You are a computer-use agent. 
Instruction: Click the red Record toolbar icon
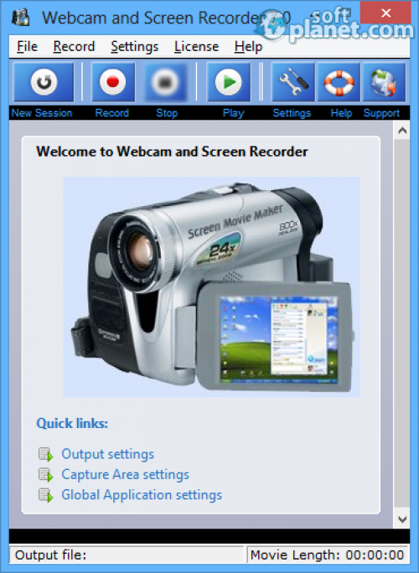112,82
